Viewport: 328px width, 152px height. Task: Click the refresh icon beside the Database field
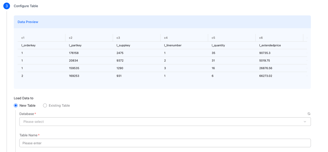pyautogui.click(x=309, y=114)
